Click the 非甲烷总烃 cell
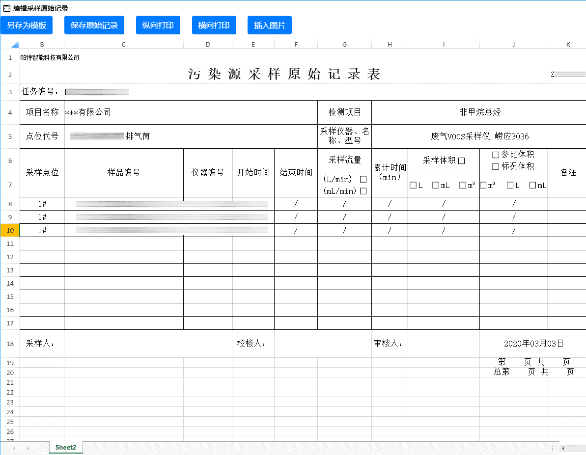Screen dimensions: 586x455 click(x=480, y=112)
